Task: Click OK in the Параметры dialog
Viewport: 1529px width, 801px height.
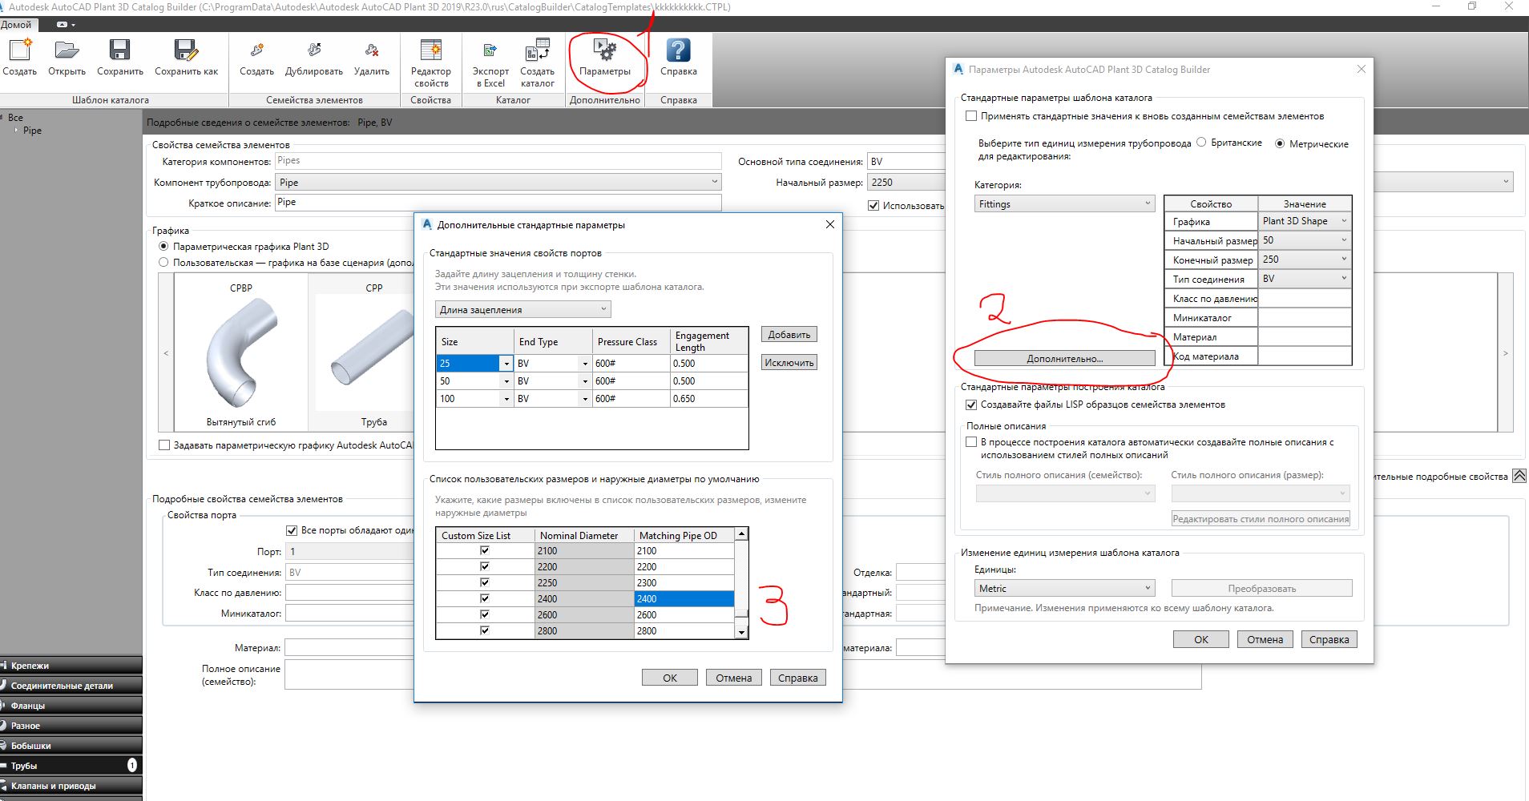Action: (1200, 639)
